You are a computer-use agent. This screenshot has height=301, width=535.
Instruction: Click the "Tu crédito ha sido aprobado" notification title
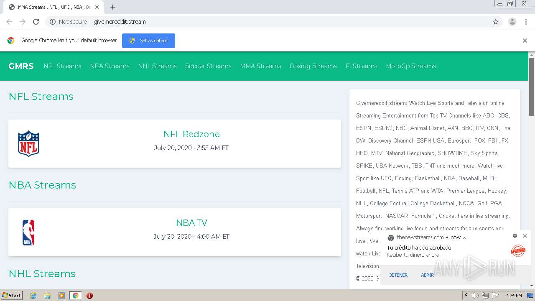click(419, 248)
